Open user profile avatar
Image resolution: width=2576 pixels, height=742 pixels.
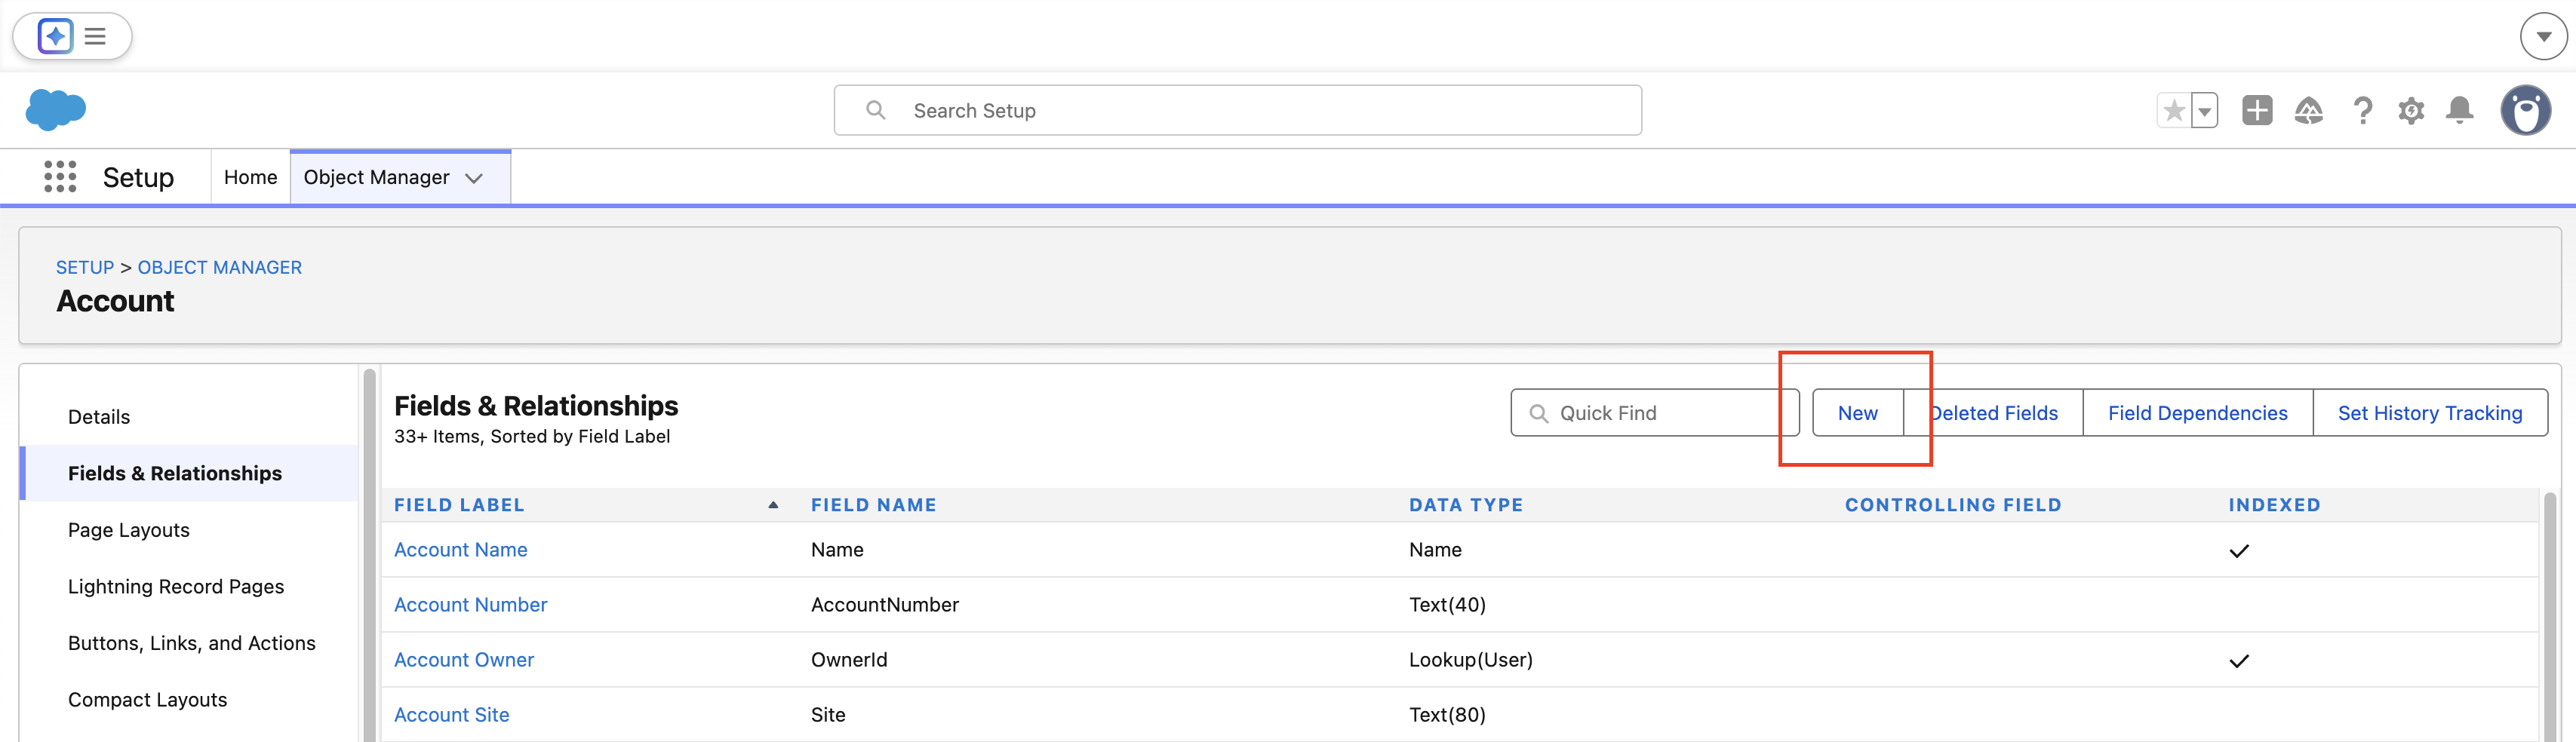2525,110
